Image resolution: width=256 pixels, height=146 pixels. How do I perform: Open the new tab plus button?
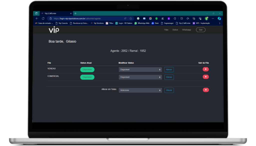click(x=75, y=13)
